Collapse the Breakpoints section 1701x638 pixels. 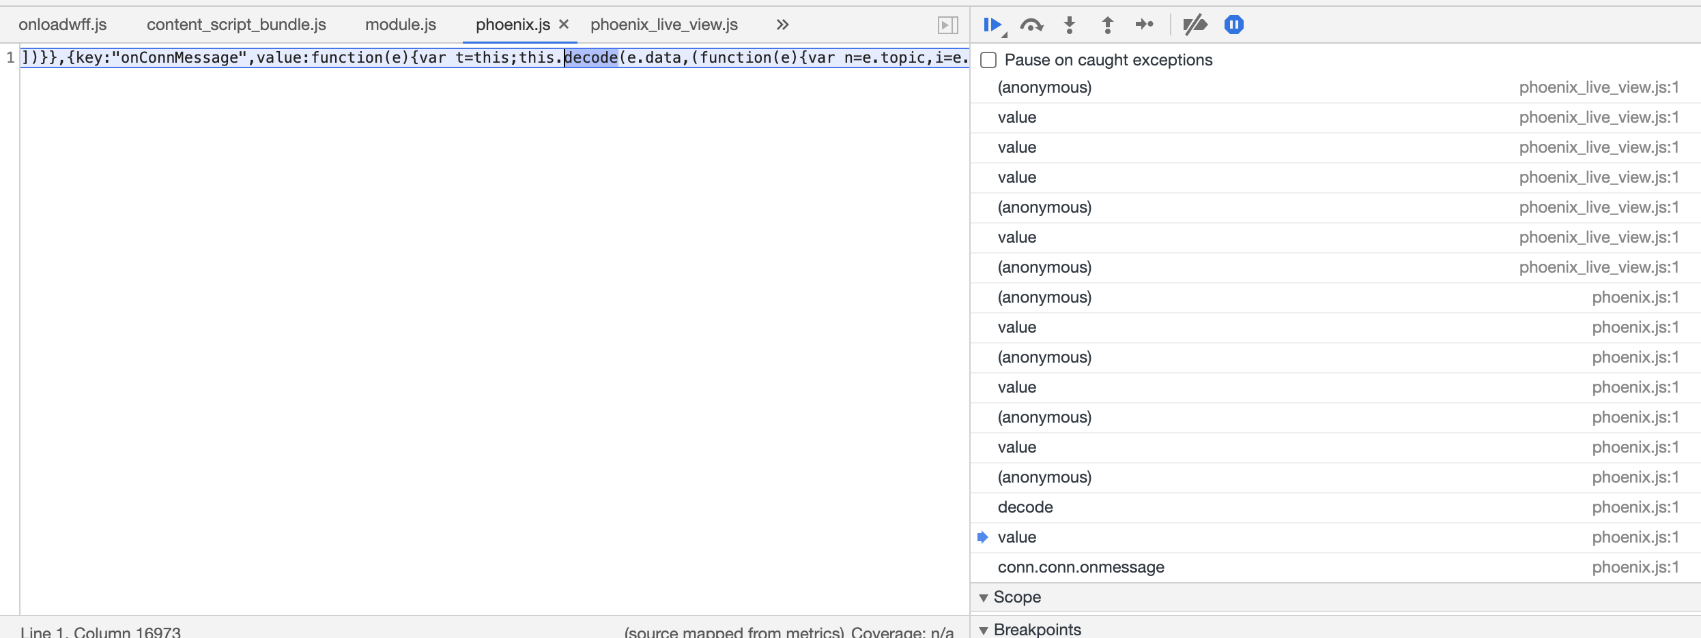(984, 631)
